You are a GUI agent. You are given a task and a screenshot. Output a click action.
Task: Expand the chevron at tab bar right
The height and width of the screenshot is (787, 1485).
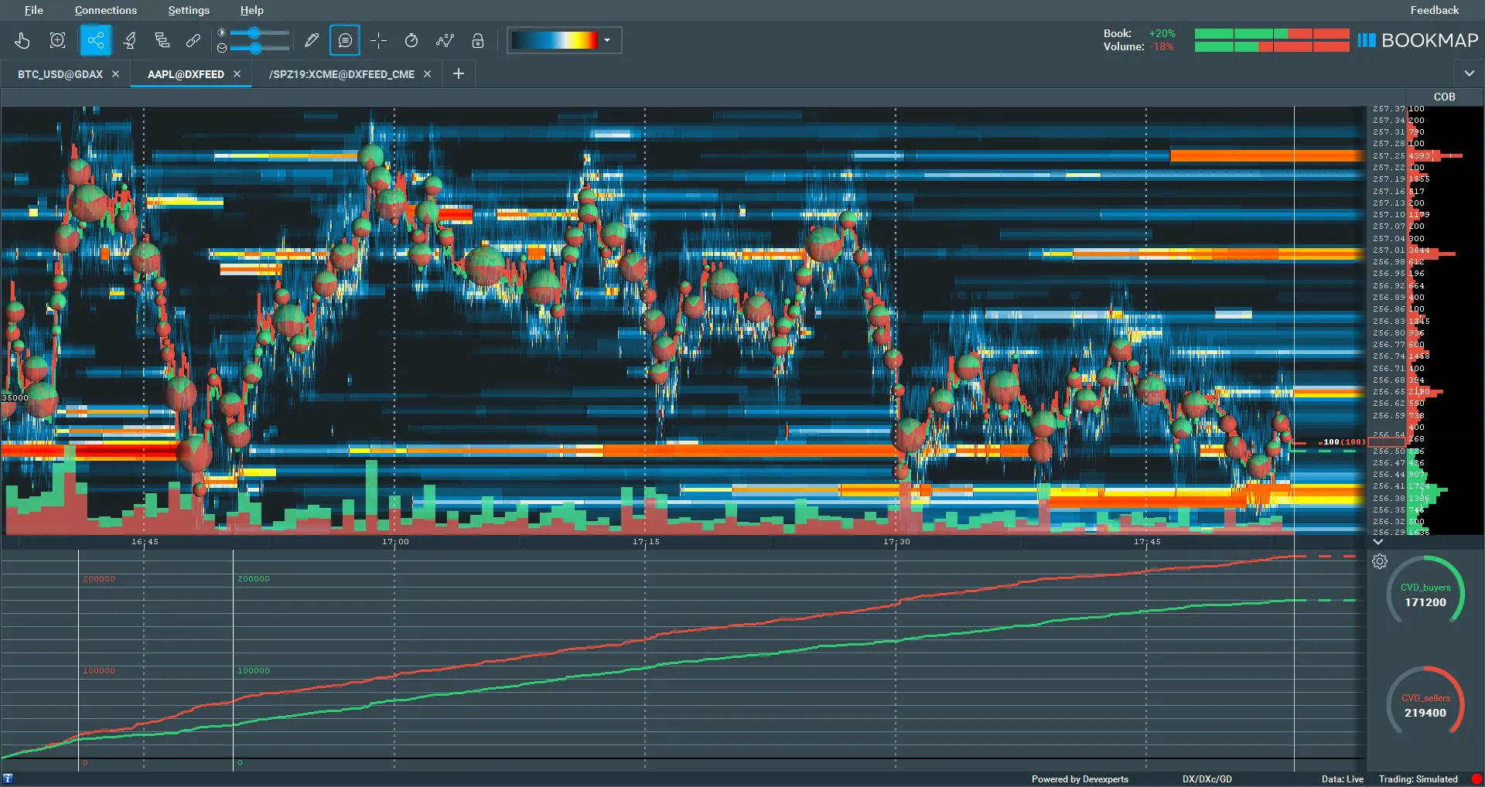[1469, 73]
